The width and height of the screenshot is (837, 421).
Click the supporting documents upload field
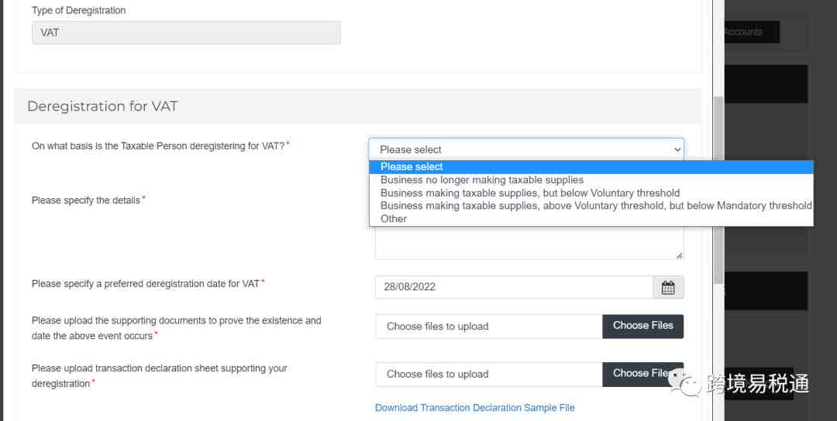click(x=488, y=327)
